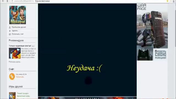Open the Аватария game avatar image
Image resolution: width=176 pixels, height=99 pixels.
(18, 15)
